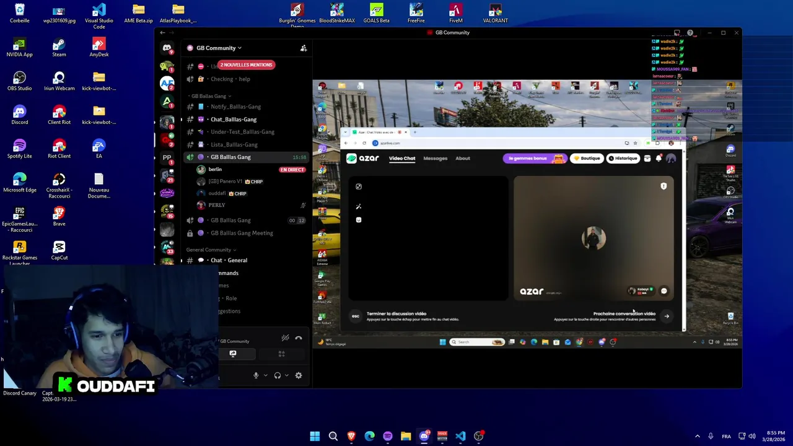793x446 pixels.
Task: Join GB Ballas Gang Meeting voice channel
Action: (x=247, y=233)
